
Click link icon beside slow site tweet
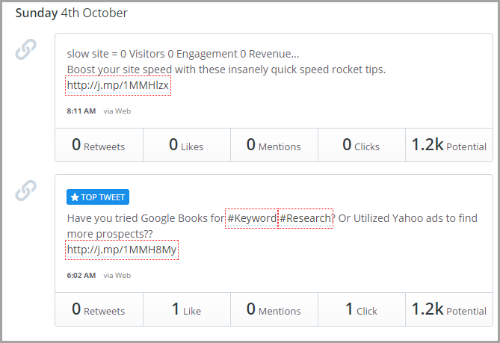(26, 49)
